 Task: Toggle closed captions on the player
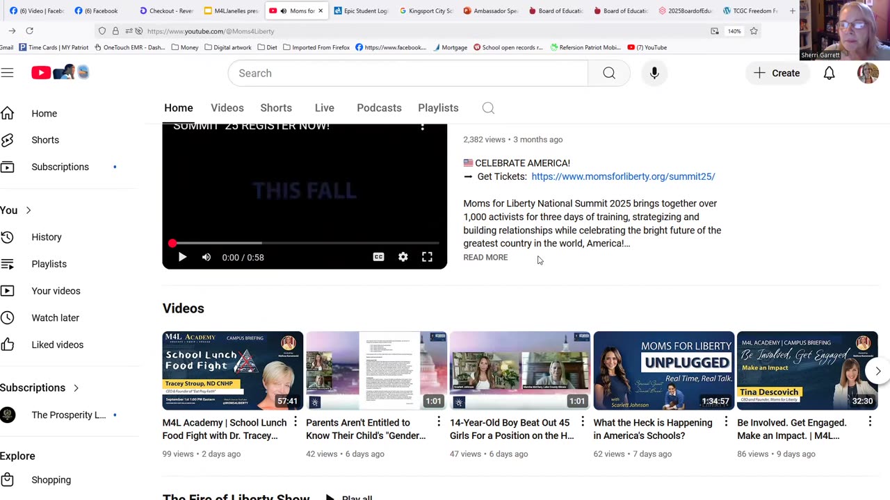[x=378, y=257]
